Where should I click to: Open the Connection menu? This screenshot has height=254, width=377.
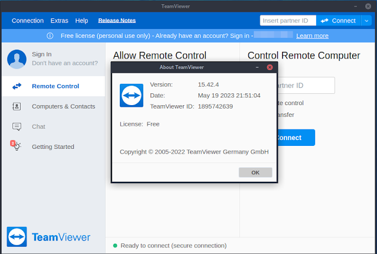pyautogui.click(x=28, y=21)
